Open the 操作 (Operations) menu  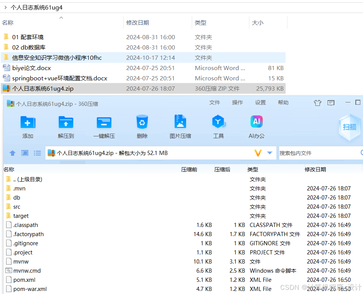[x=237, y=102]
